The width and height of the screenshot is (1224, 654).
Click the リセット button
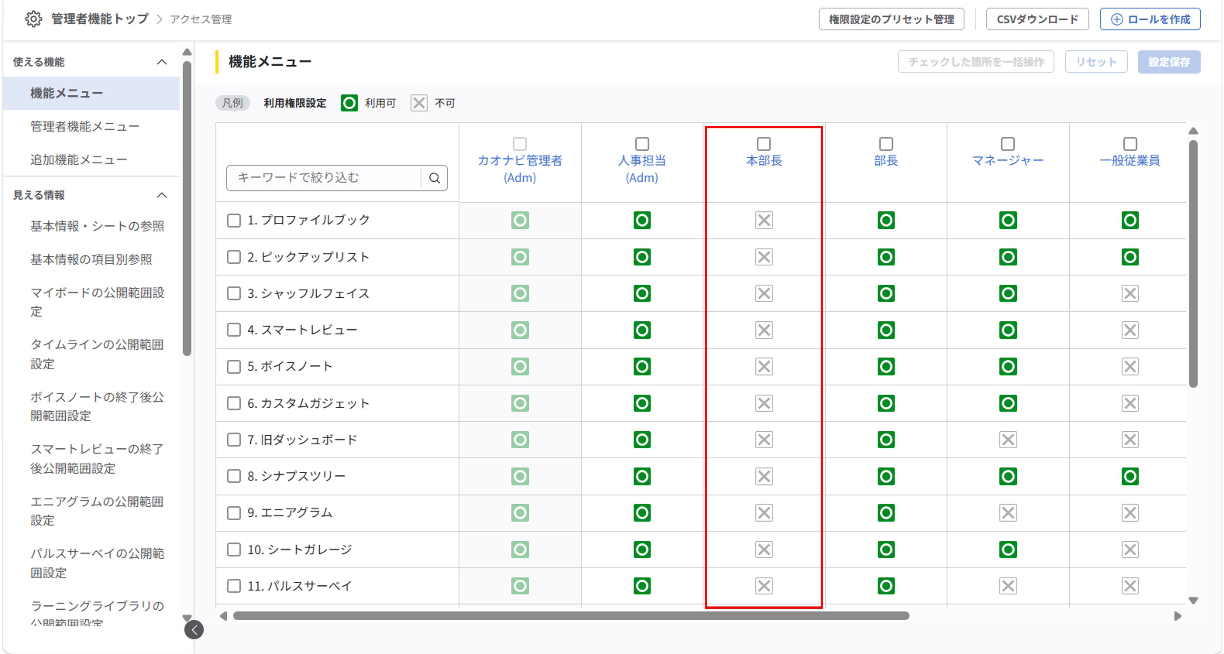coord(1096,62)
